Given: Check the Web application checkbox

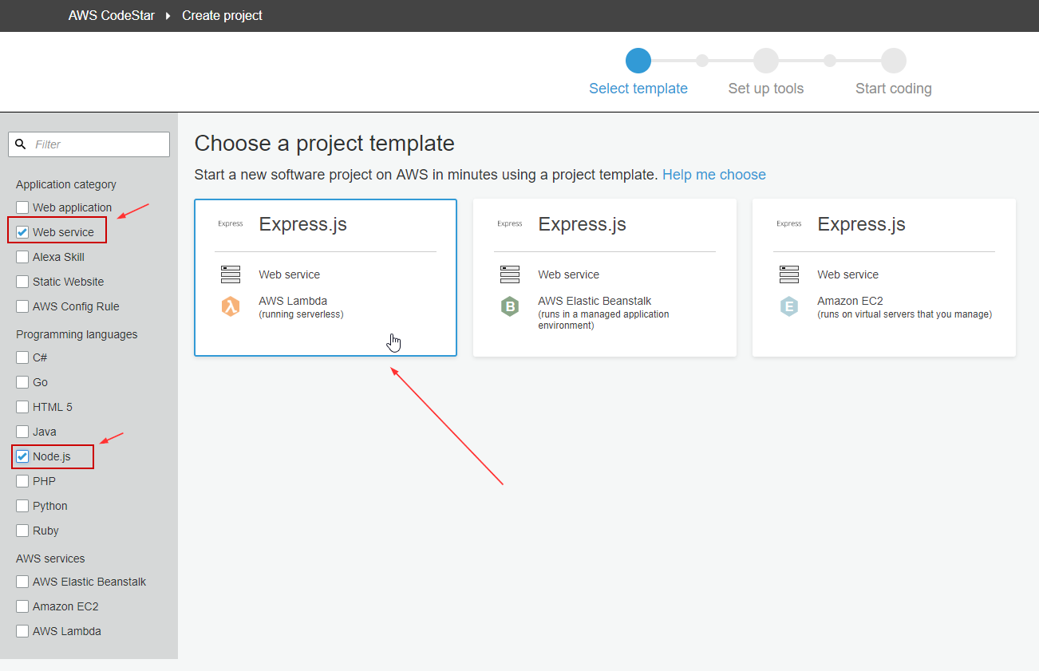Looking at the screenshot, I should tap(22, 207).
